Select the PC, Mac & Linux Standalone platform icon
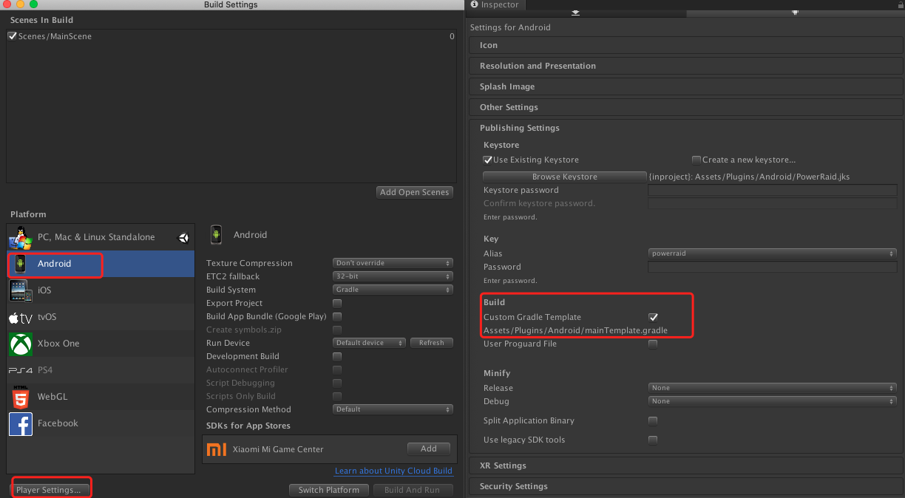 [20, 237]
